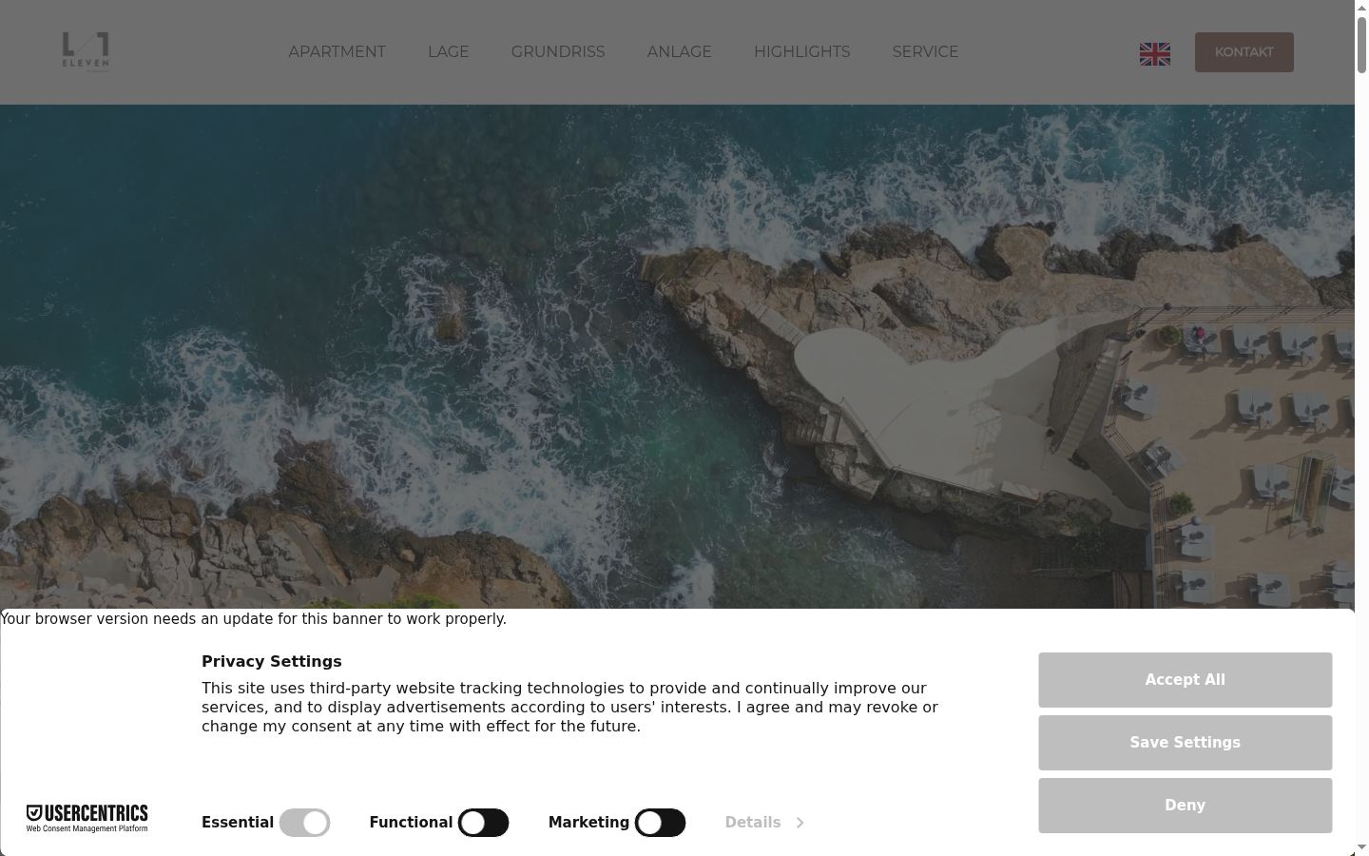
Task: Open the Apartment menu item
Action: coord(337,52)
